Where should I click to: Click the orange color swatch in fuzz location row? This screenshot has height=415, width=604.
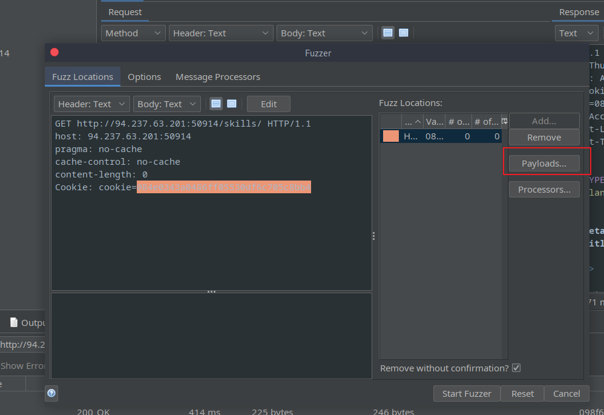point(390,136)
